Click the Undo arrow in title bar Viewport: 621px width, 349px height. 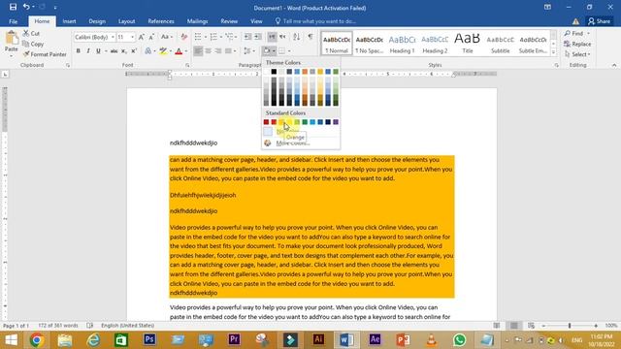(x=26, y=7)
